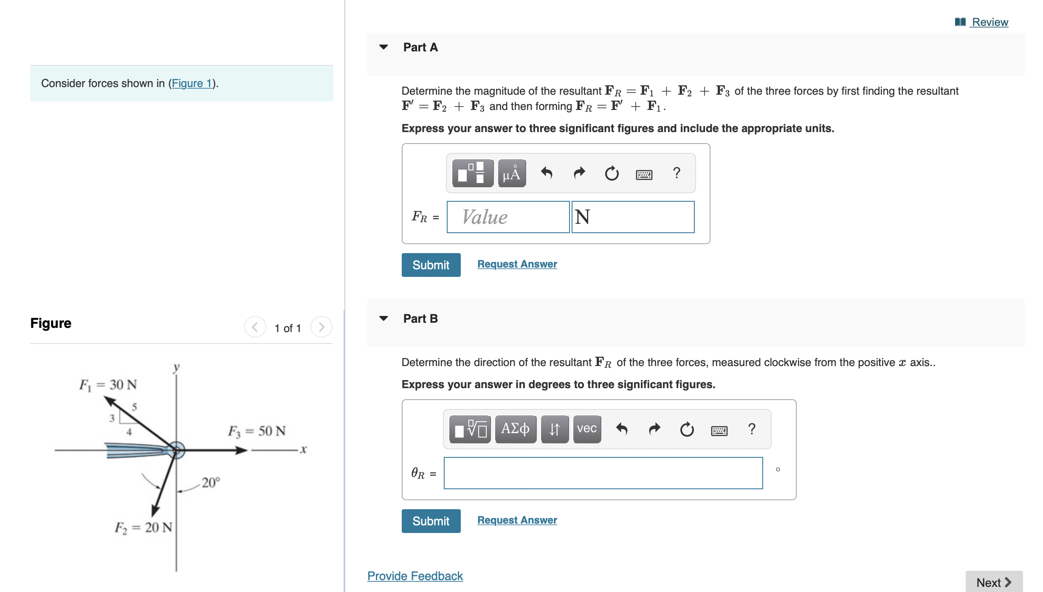Click Request Answer for Part A
Viewport: 1043px width, 592px height.
coord(516,264)
